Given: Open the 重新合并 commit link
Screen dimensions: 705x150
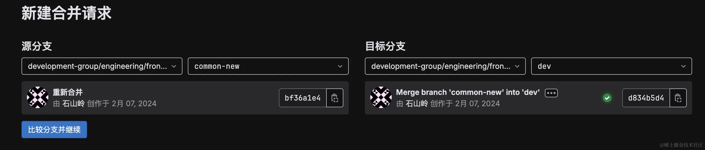Looking at the screenshot, I should [68, 92].
